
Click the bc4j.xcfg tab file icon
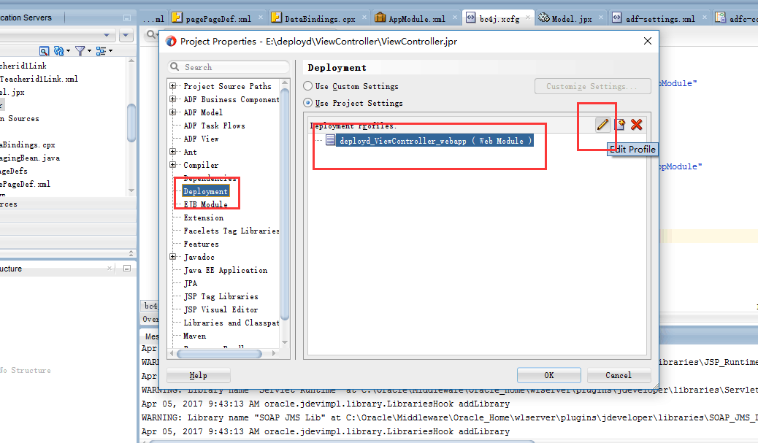470,18
